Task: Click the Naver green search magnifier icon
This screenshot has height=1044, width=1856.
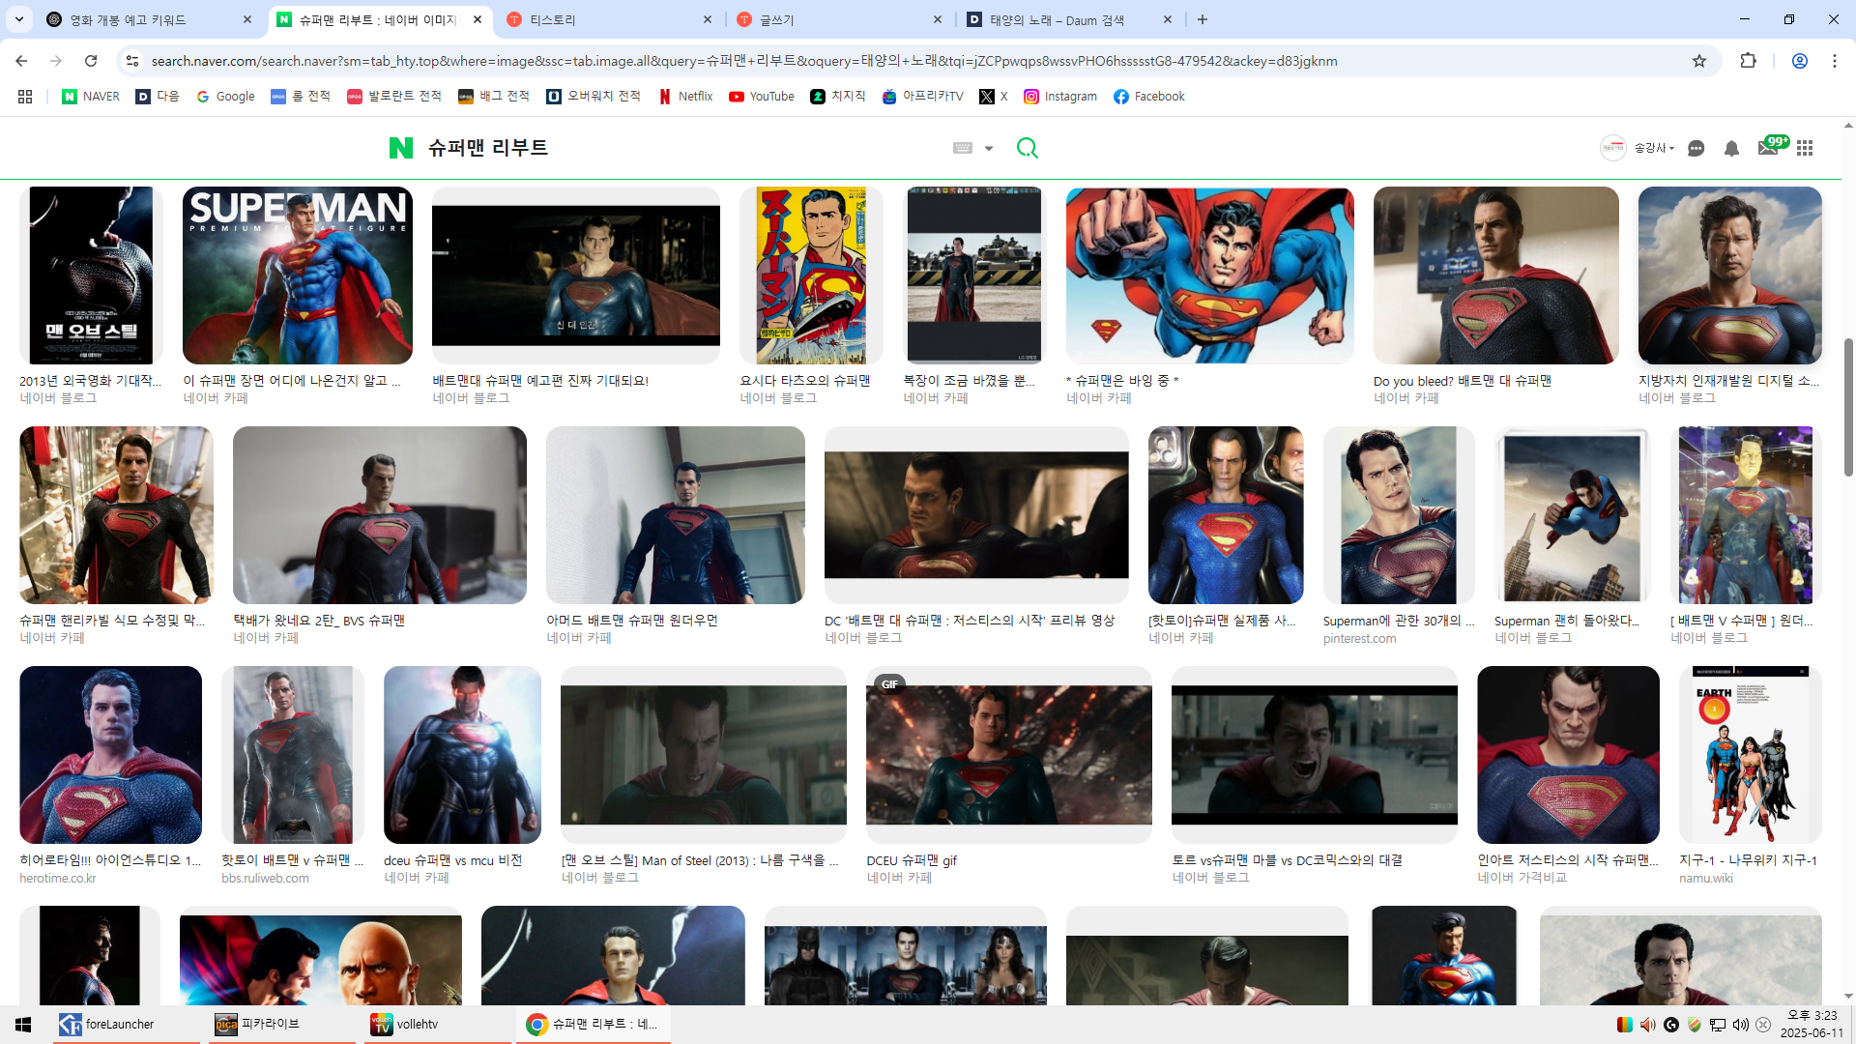Action: 1027,148
